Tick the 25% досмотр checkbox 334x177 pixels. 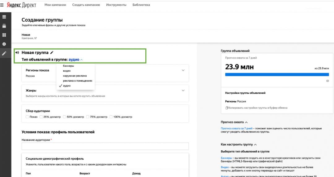pyautogui.click(x=41, y=117)
